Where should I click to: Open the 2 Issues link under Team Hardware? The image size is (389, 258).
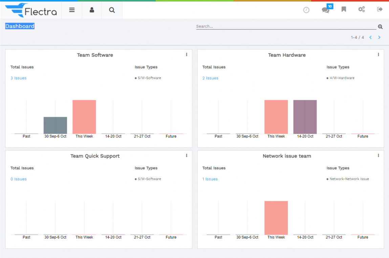click(x=210, y=78)
